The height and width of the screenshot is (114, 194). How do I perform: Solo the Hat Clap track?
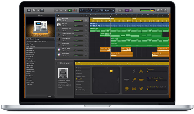(x=65, y=26)
